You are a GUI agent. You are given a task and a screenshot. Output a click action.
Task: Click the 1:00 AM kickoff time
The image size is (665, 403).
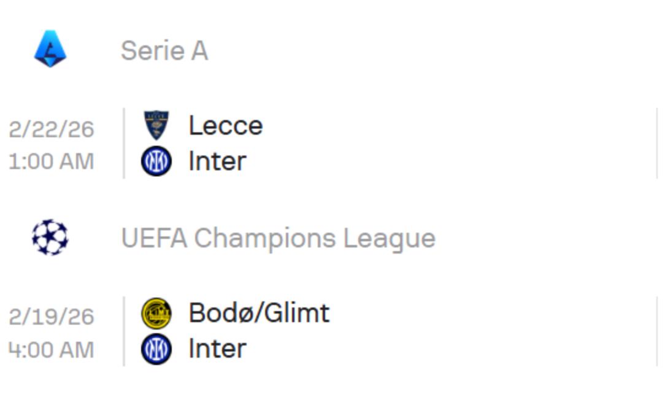(x=52, y=162)
